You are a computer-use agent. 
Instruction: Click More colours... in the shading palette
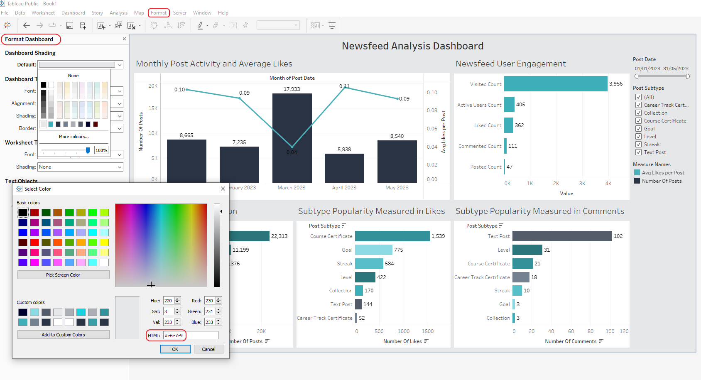(x=74, y=137)
